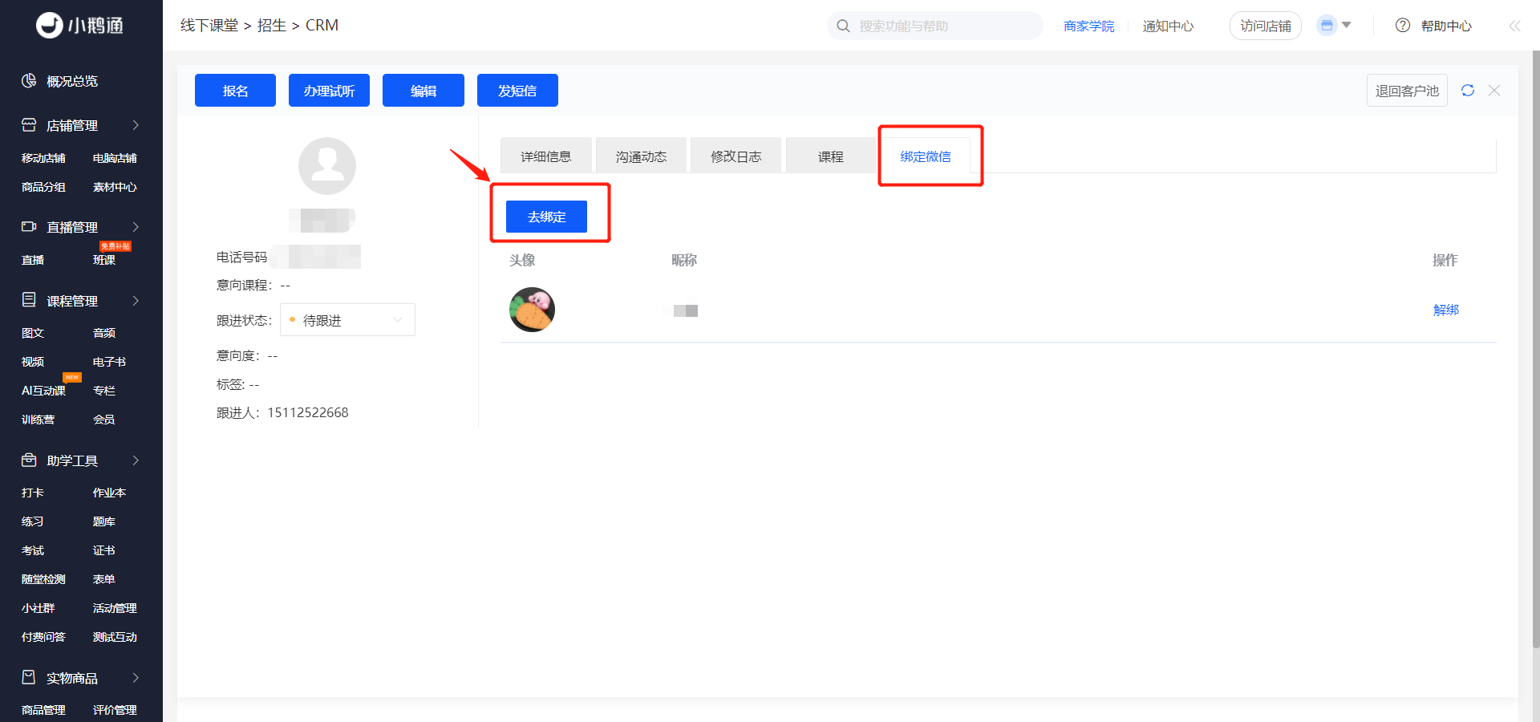Viewport: 1540px width, 722px height.
Task: Click 线下课堂 breadcrumb
Action: pos(209,26)
